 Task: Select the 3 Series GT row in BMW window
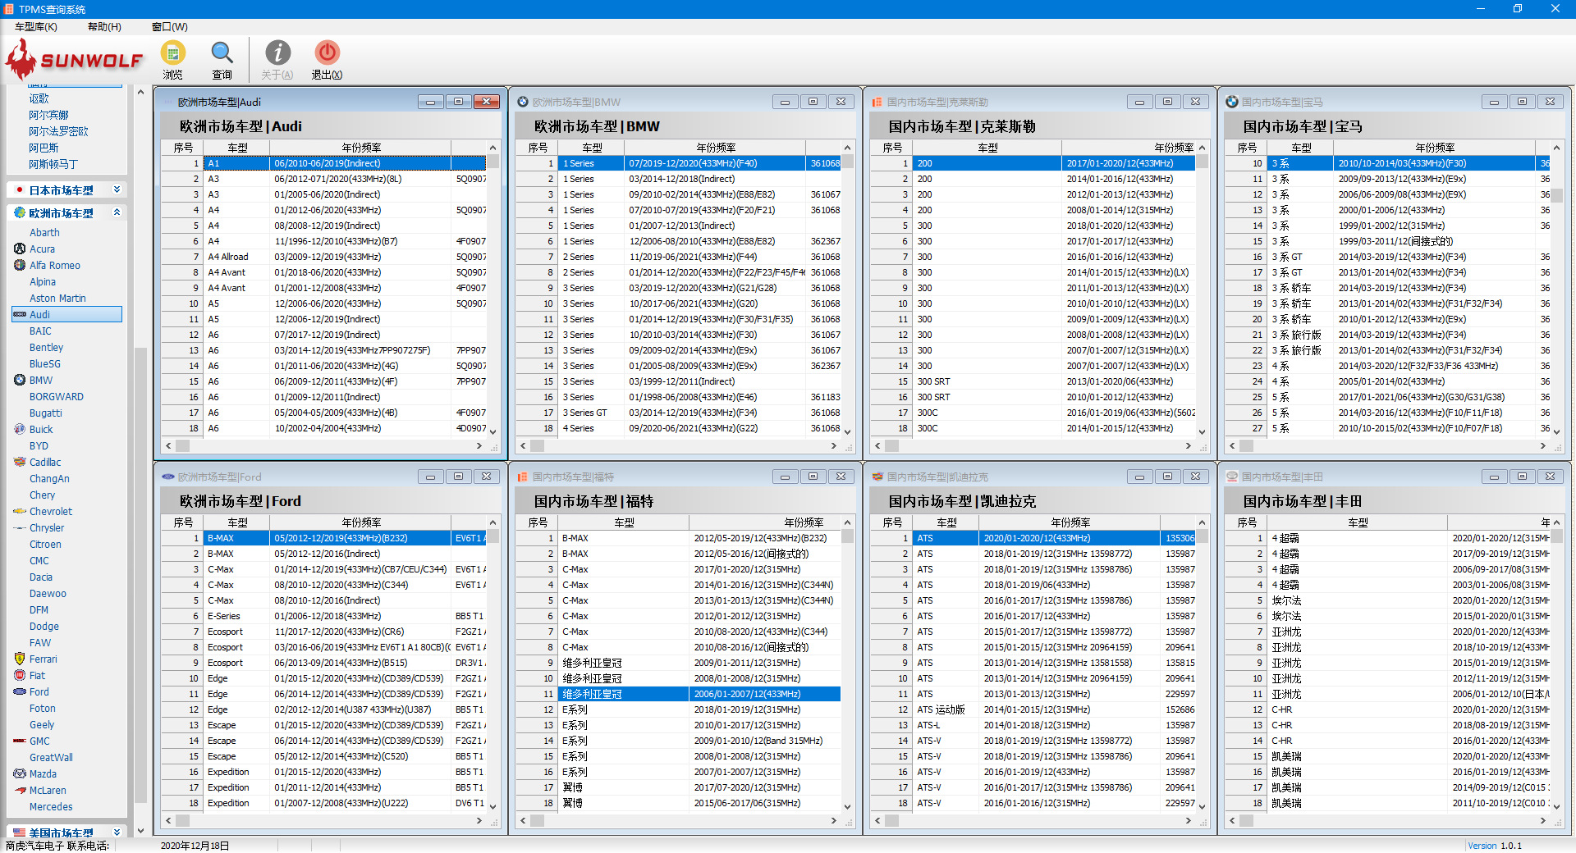[x=679, y=413]
